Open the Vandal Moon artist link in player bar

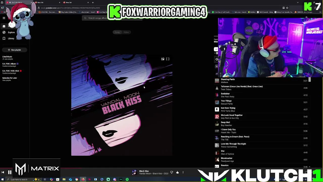point(145,174)
